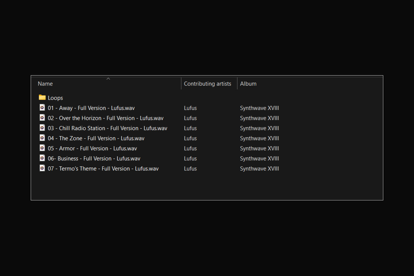This screenshot has height=276, width=414.
Task: Click the 05 - Armor audio file icon
Action: coord(42,148)
